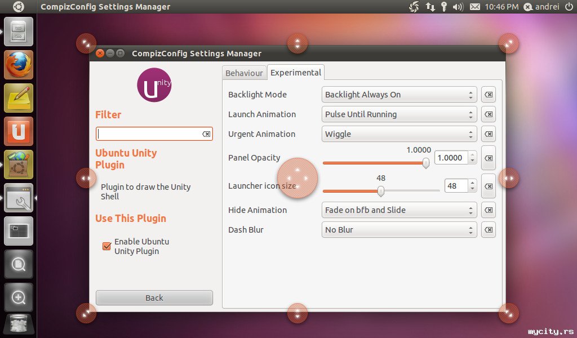The height and width of the screenshot is (338, 577).
Task: Clear the Filter search field icon
Action: pos(206,134)
